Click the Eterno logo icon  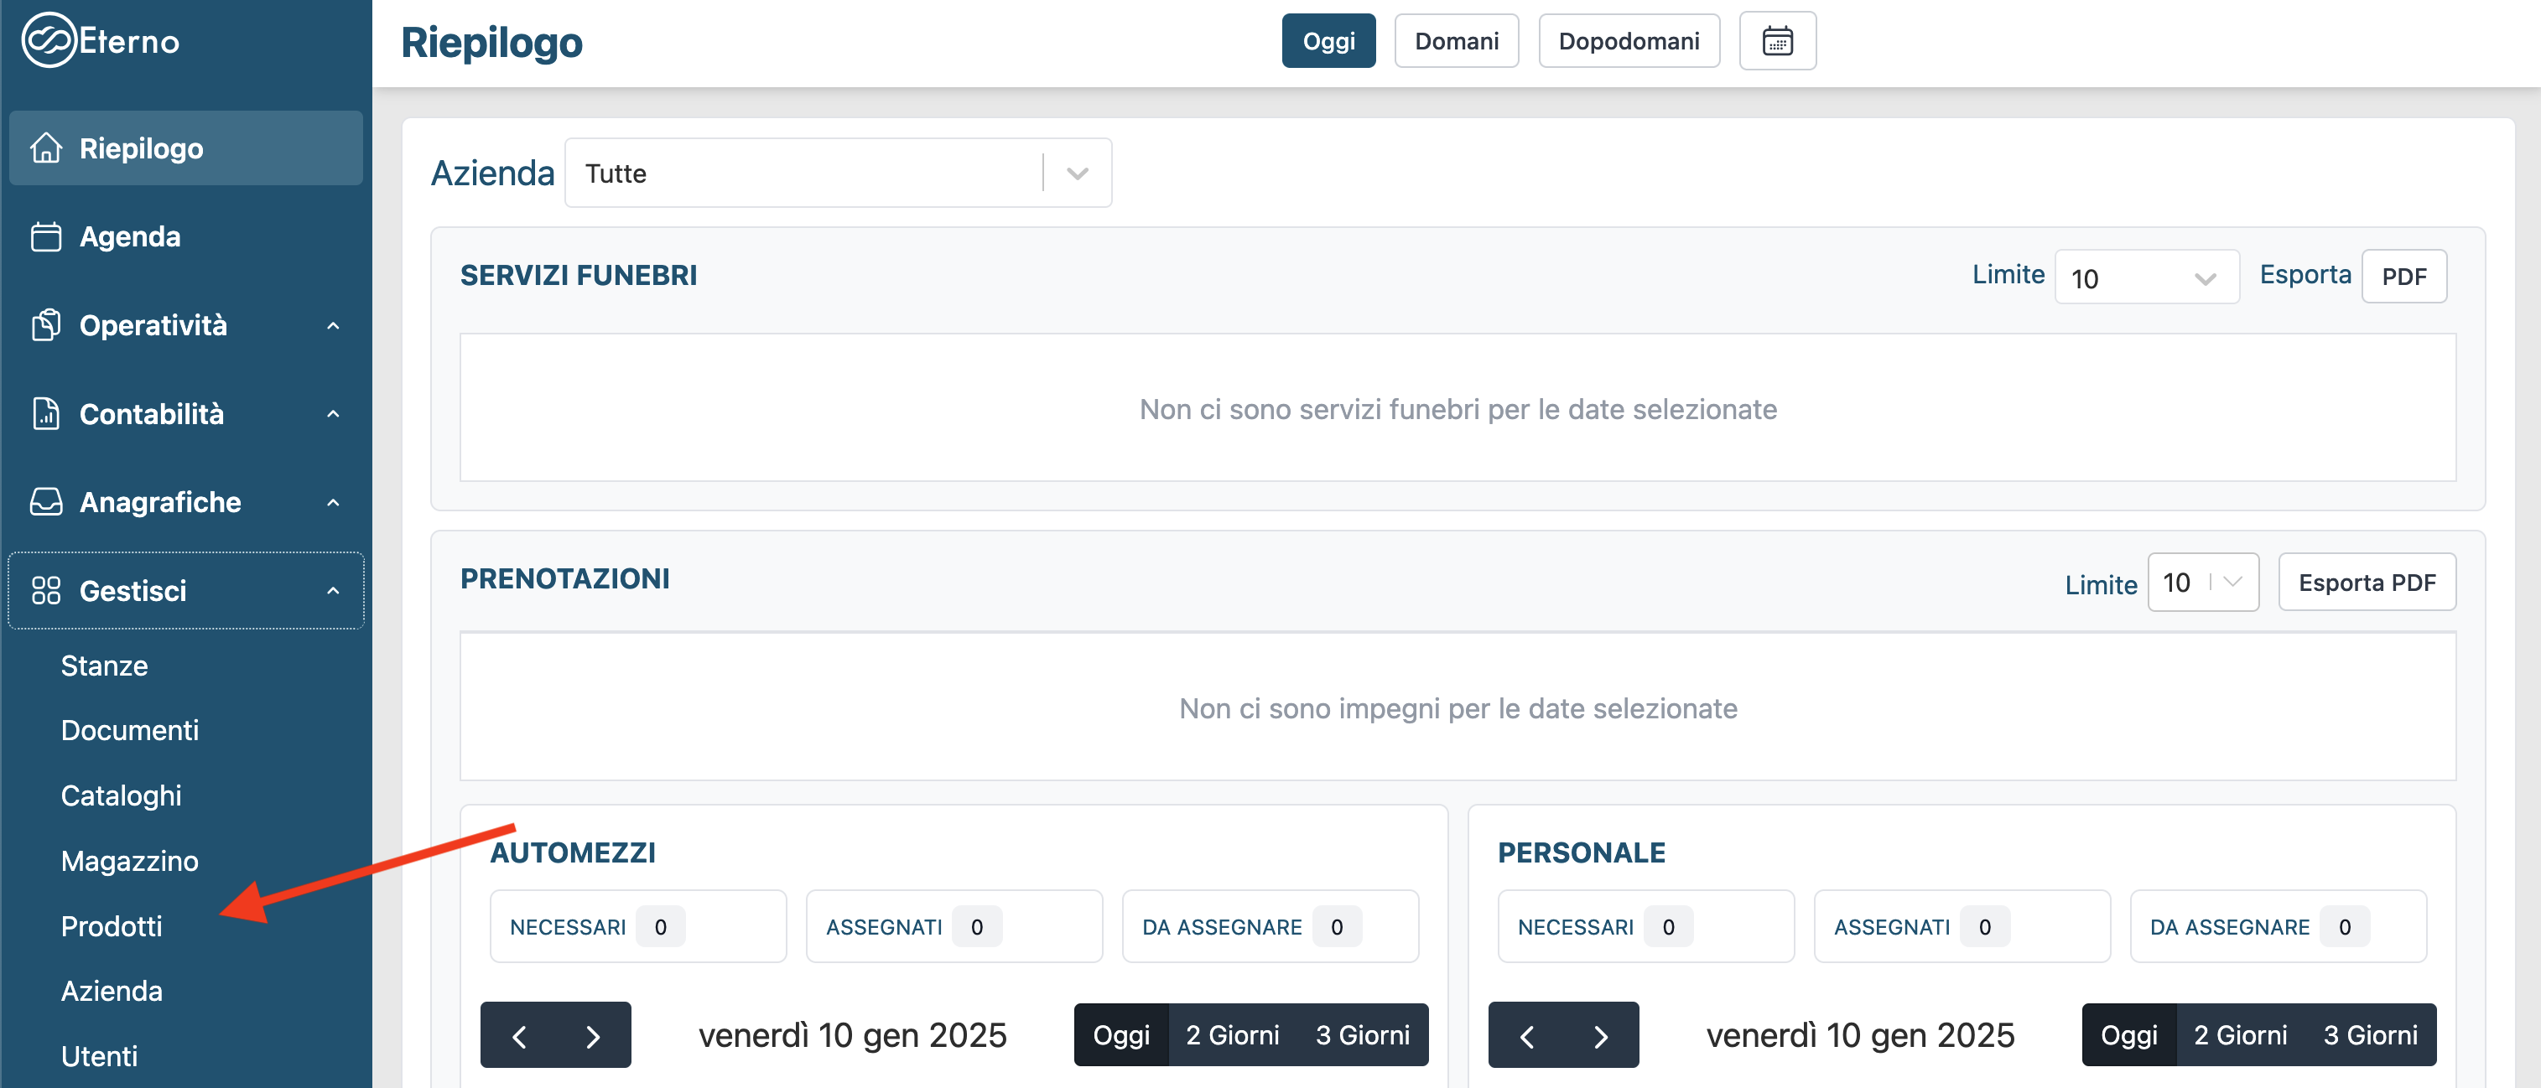[x=49, y=40]
